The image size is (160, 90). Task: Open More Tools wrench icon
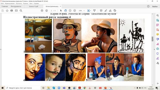pos(157,63)
